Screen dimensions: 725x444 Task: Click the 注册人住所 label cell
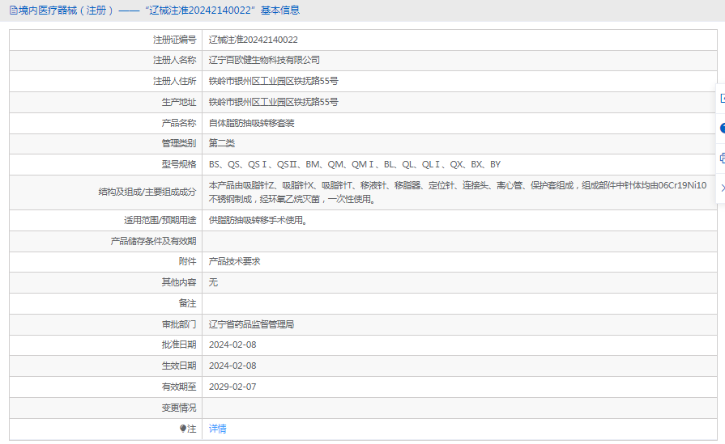point(106,81)
